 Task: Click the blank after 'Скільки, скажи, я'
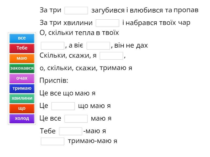[x=111, y=56]
